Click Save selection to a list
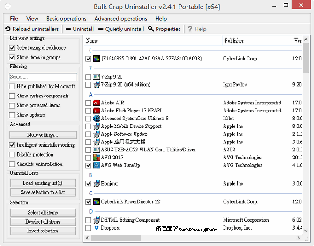The height and width of the screenshot is (246, 314). (x=43, y=193)
